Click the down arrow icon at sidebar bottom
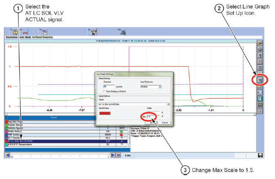 [x=260, y=111]
